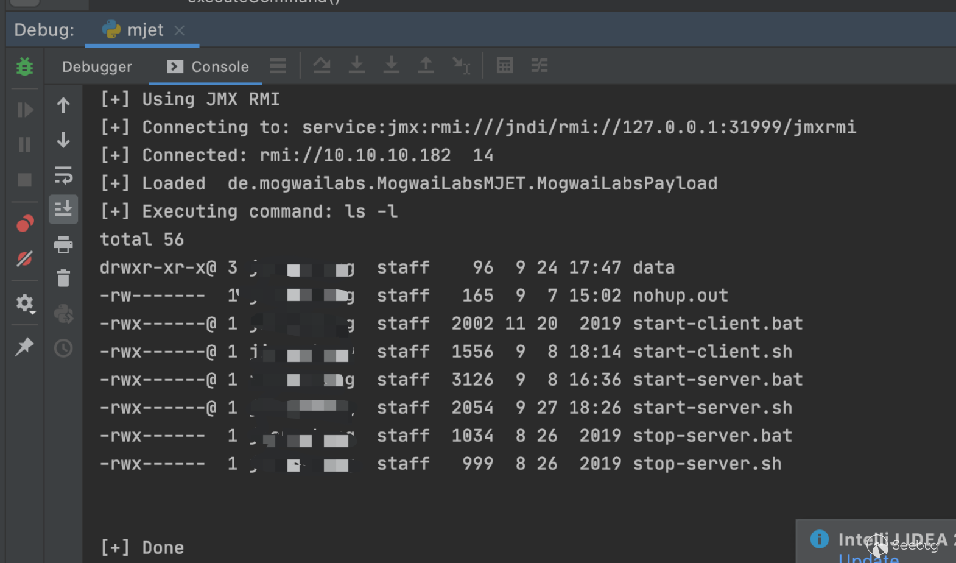
Task: Click the clock history icon
Action: (63, 349)
